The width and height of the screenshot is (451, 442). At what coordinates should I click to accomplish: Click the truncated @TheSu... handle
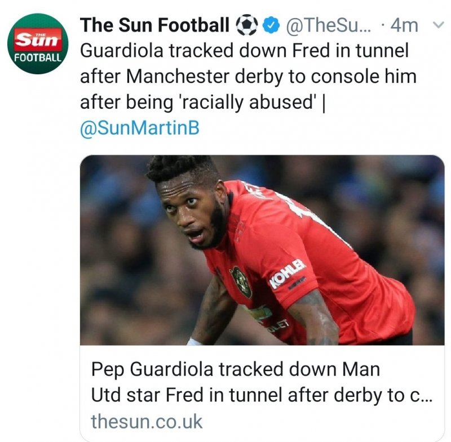click(328, 25)
